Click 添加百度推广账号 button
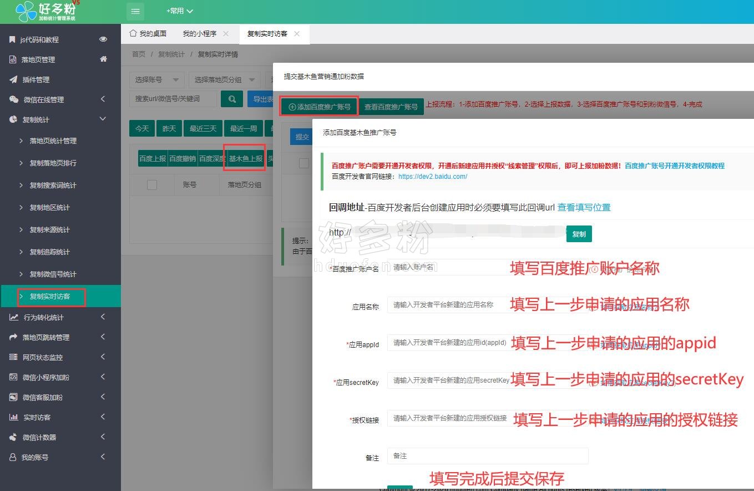 (x=320, y=107)
